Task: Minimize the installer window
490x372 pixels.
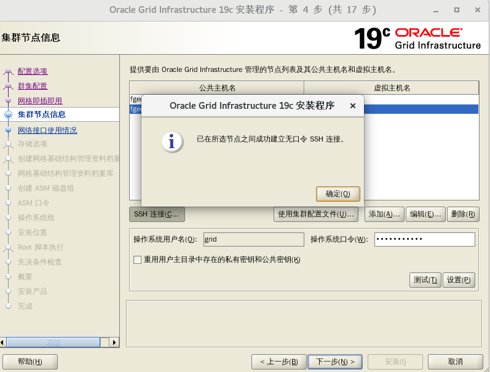Action: [x=436, y=10]
